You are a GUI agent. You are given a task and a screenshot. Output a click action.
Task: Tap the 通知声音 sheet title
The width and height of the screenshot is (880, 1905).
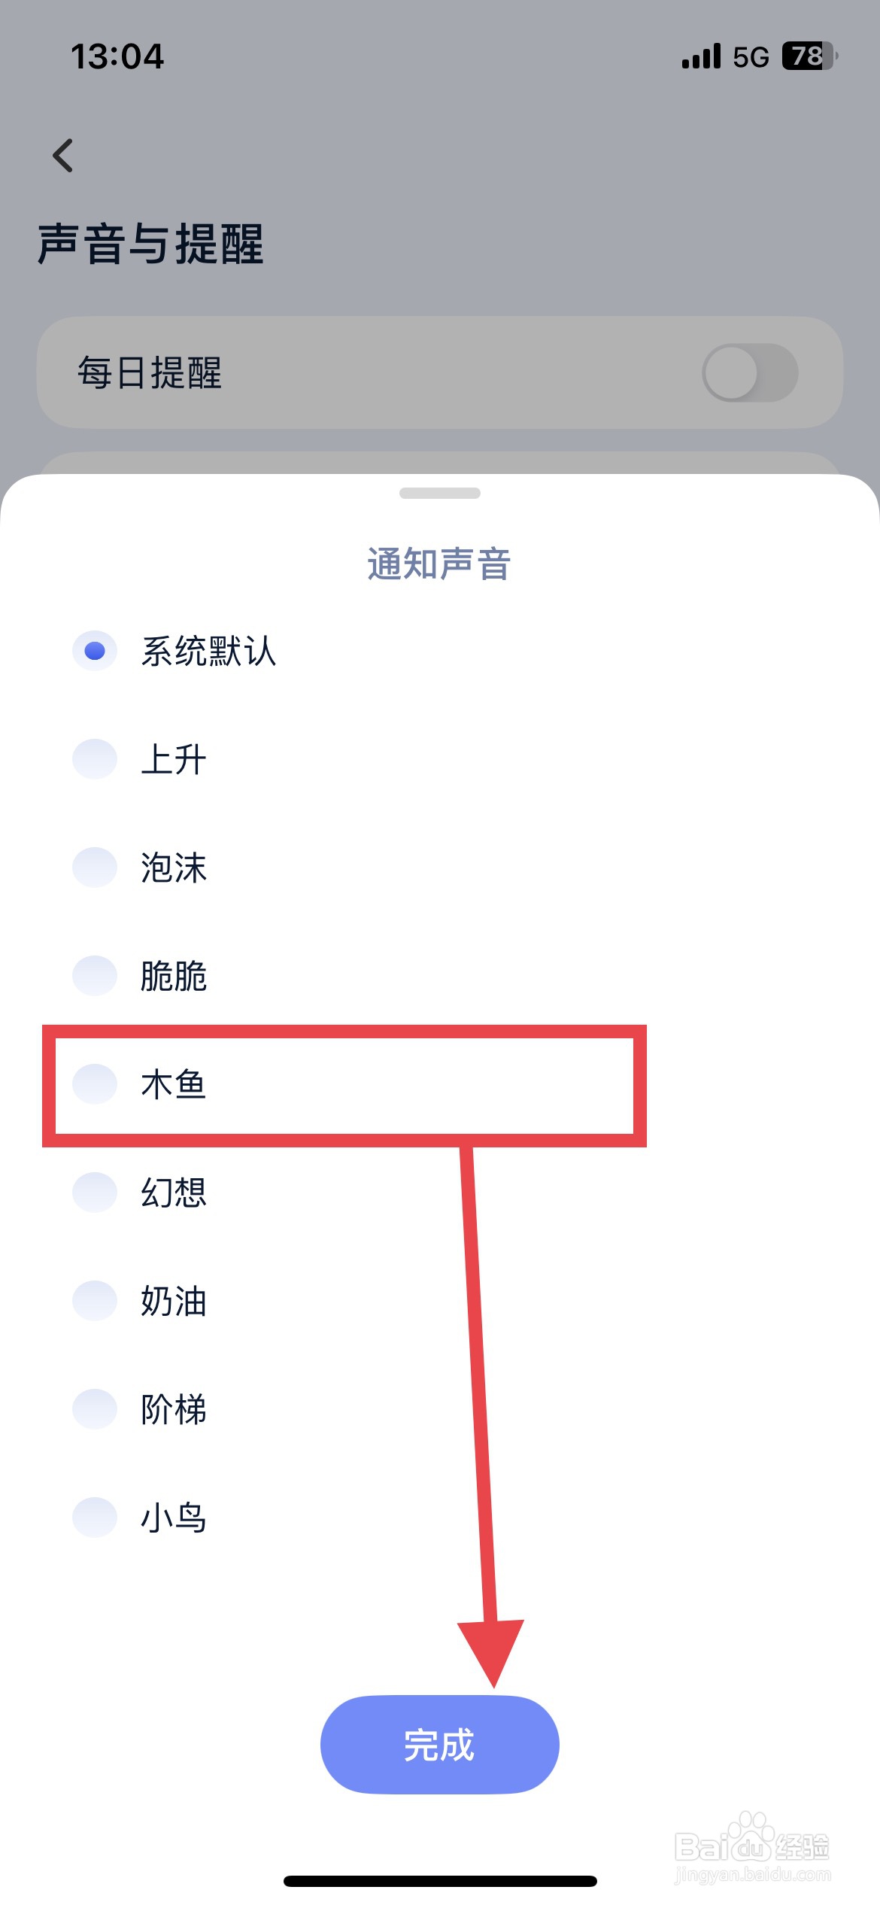[x=439, y=566]
